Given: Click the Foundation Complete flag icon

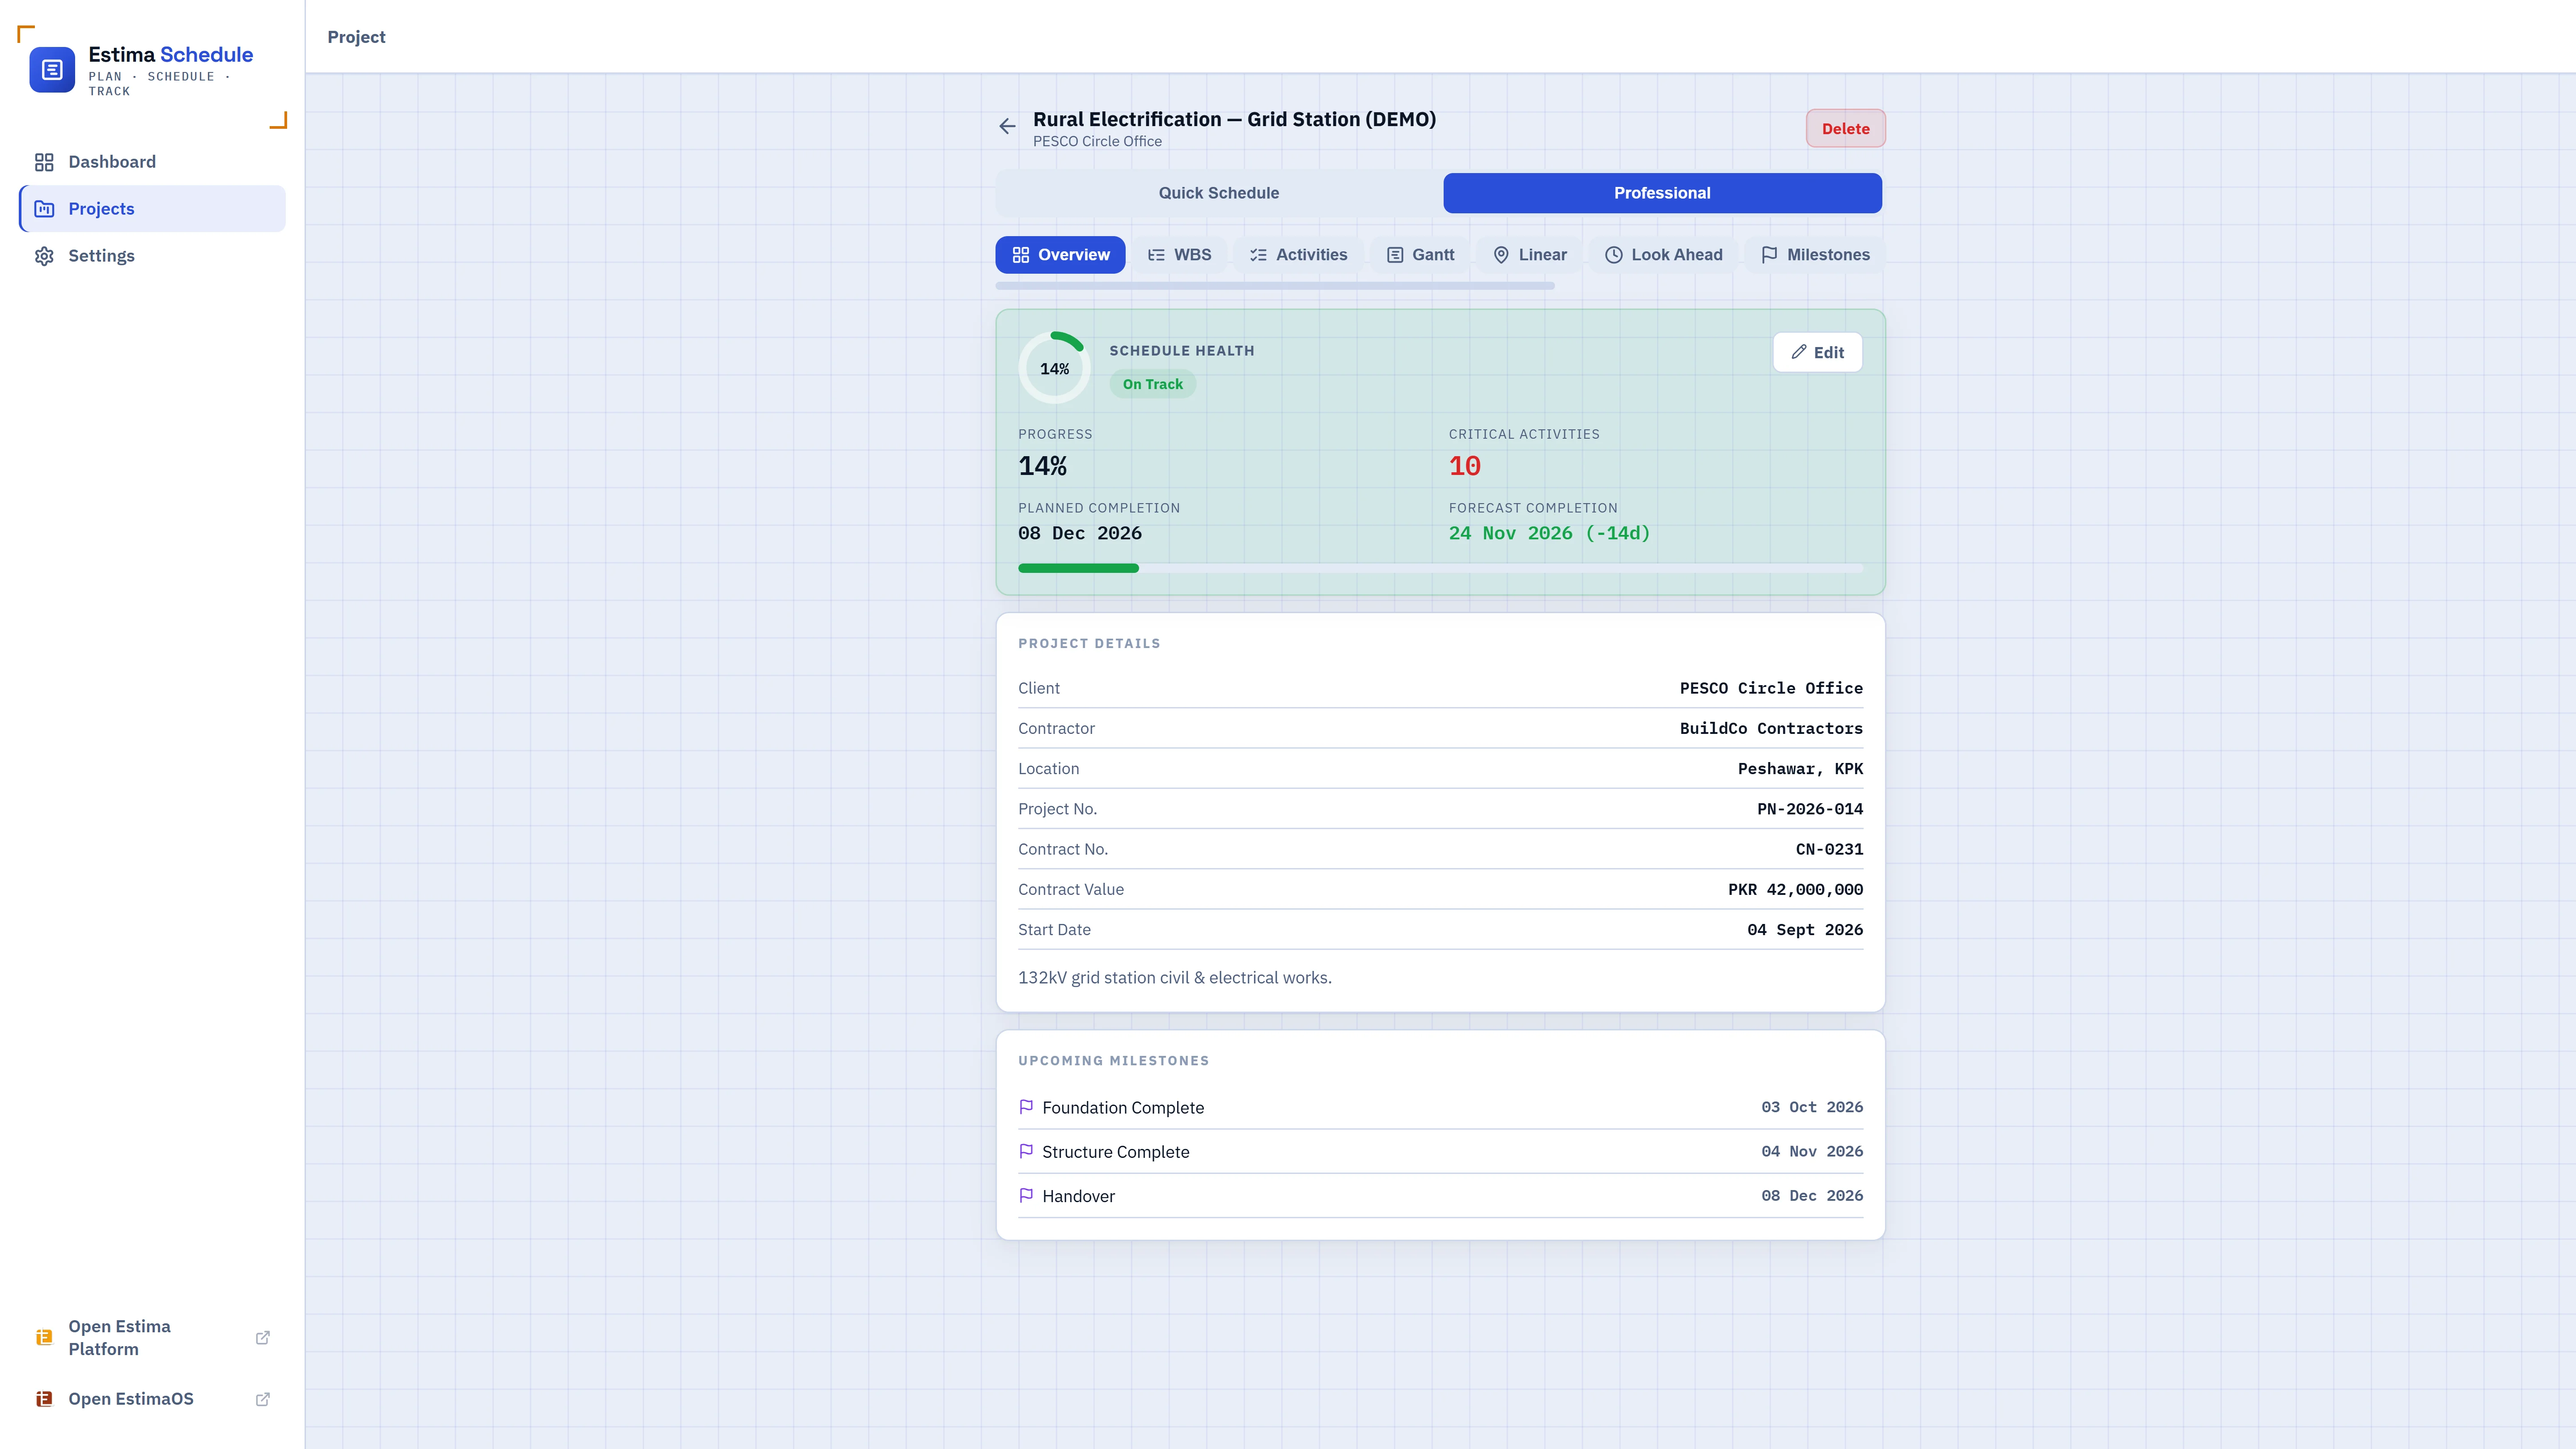Looking at the screenshot, I should [1026, 1107].
